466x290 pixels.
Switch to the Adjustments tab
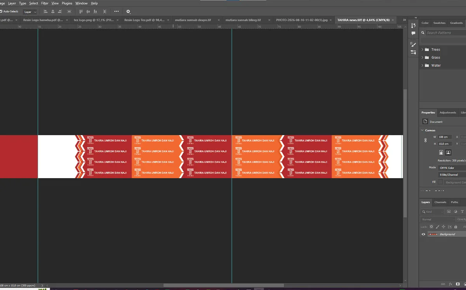coord(448,113)
